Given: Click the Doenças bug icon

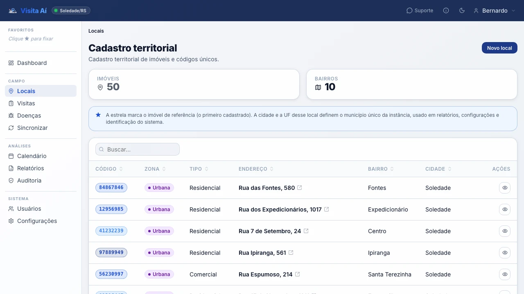Looking at the screenshot, I should click(11, 116).
